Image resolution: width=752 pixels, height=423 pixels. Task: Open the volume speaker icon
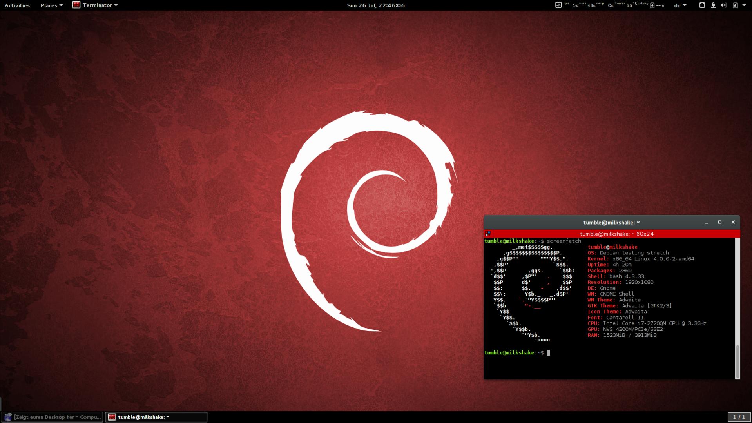(x=724, y=5)
